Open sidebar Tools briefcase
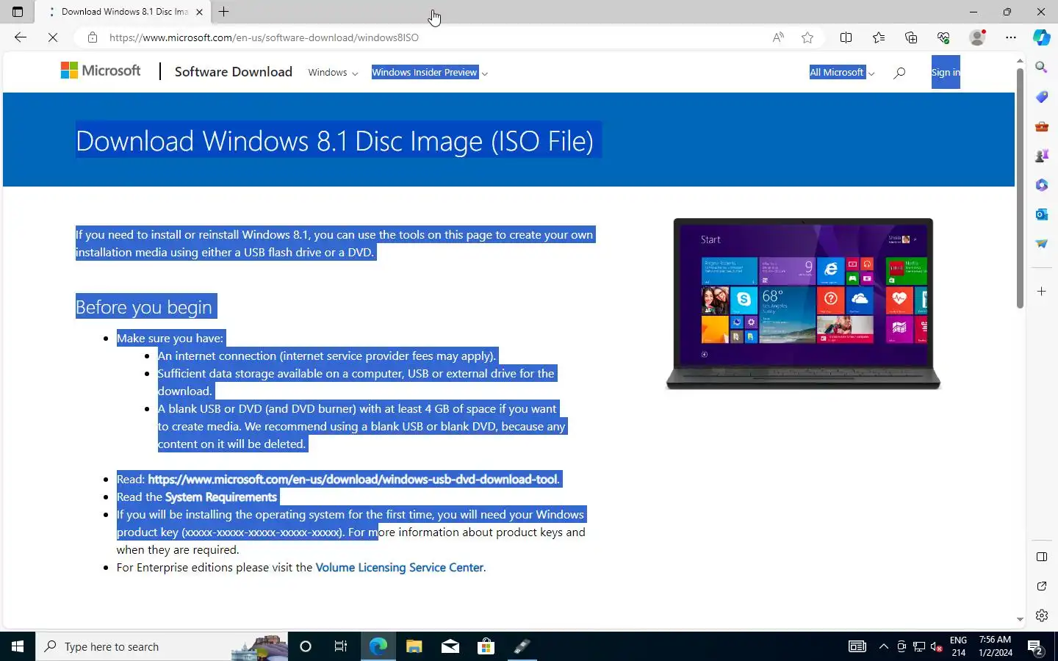This screenshot has width=1058, height=661. click(x=1041, y=126)
